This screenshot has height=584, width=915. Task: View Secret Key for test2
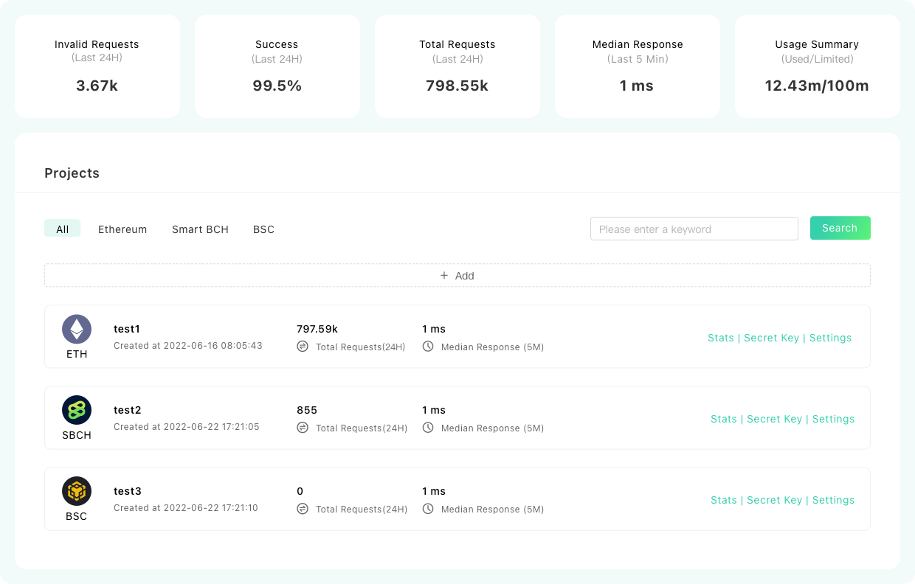774,419
